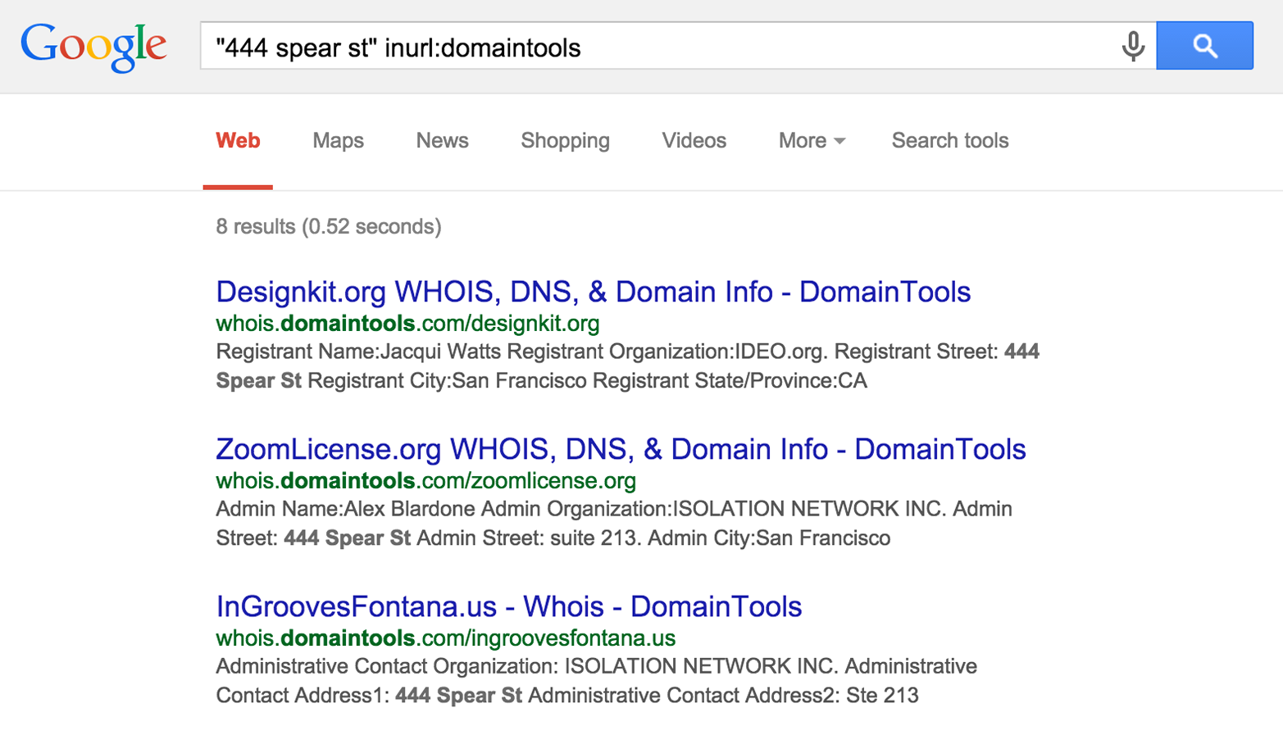Click the whois.domaintools.com/designkit.org URL
The height and width of the screenshot is (735, 1283).
pos(407,323)
